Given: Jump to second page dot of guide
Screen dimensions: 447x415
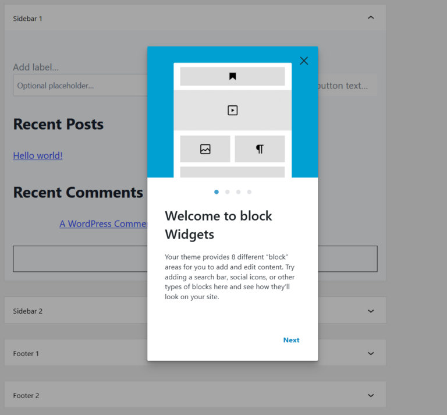Looking at the screenshot, I should [228, 191].
